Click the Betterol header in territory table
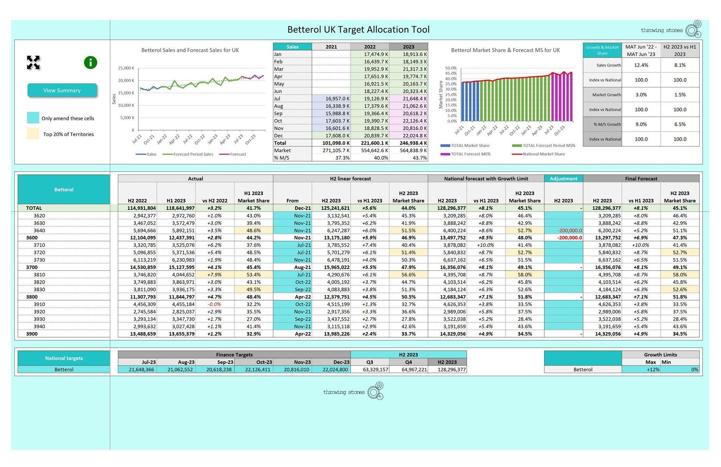The image size is (721, 467). coord(64,190)
